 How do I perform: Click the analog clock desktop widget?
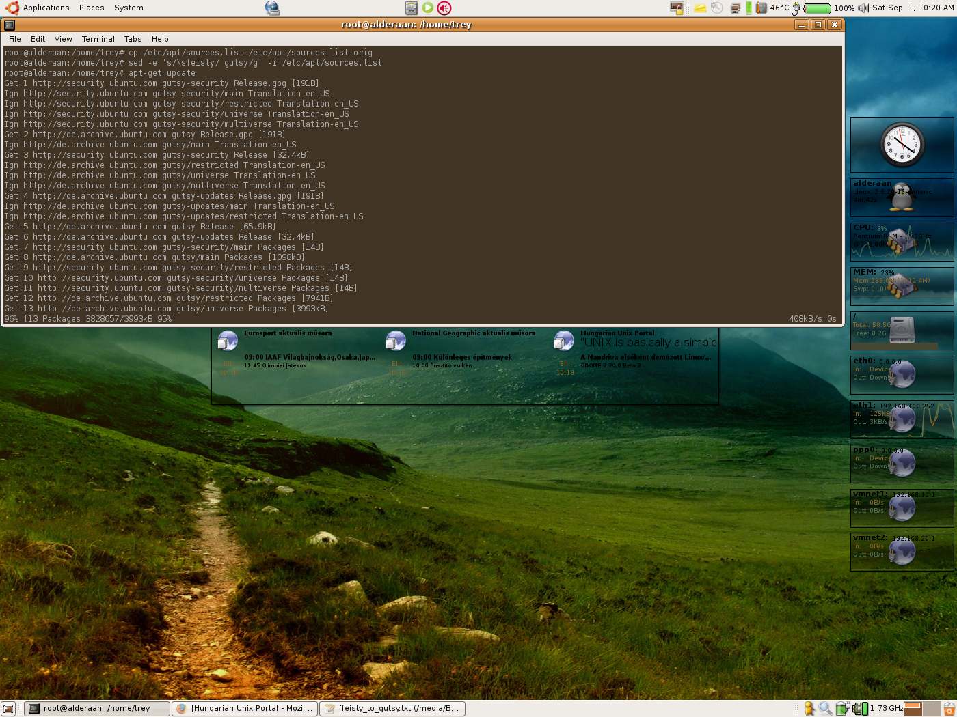(902, 144)
